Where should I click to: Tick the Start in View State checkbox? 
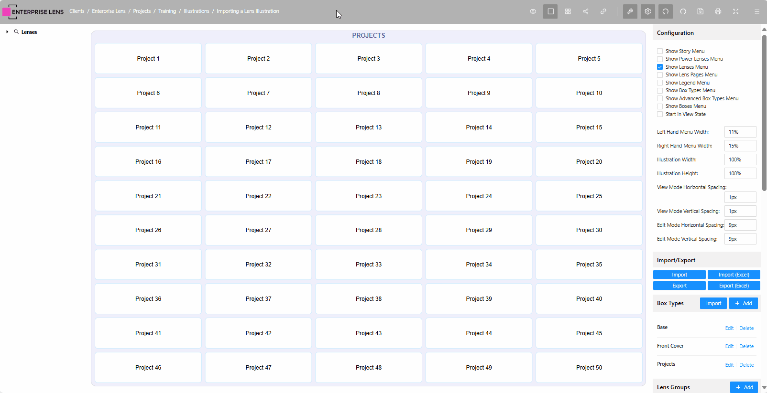pos(660,114)
